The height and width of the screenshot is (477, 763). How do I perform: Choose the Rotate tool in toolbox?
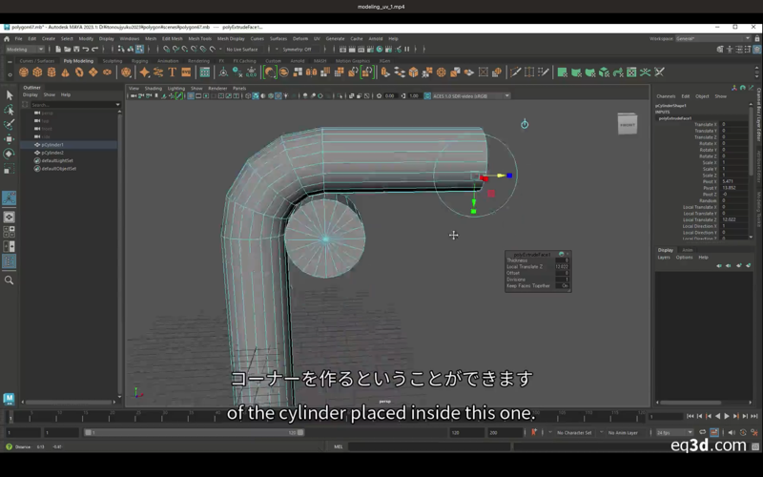[10, 154]
